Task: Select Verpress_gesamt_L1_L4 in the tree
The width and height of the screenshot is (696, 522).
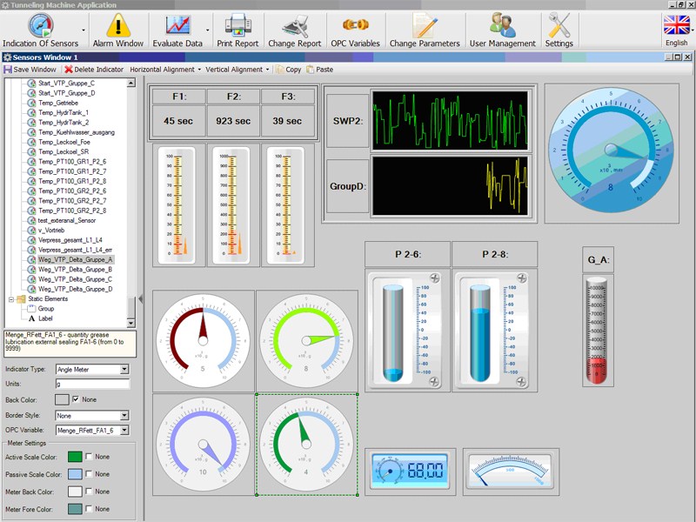Action: pyautogui.click(x=70, y=240)
